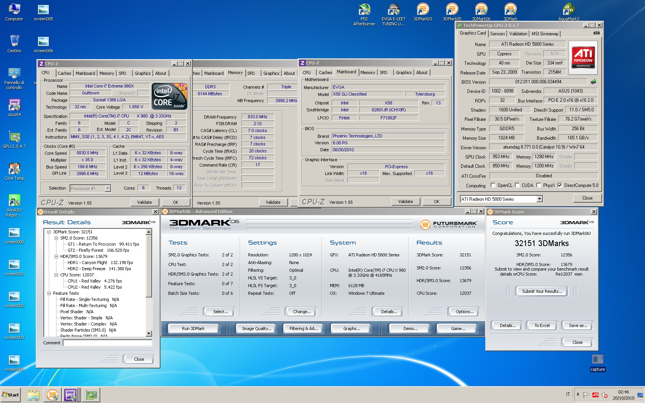Open SPD tab in left CPU-Z window
Viewport: 645px width, 403px height.
point(122,73)
